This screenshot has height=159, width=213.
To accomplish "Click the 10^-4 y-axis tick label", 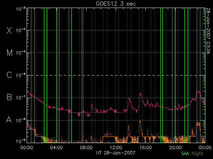I will [x=21, y=30].
